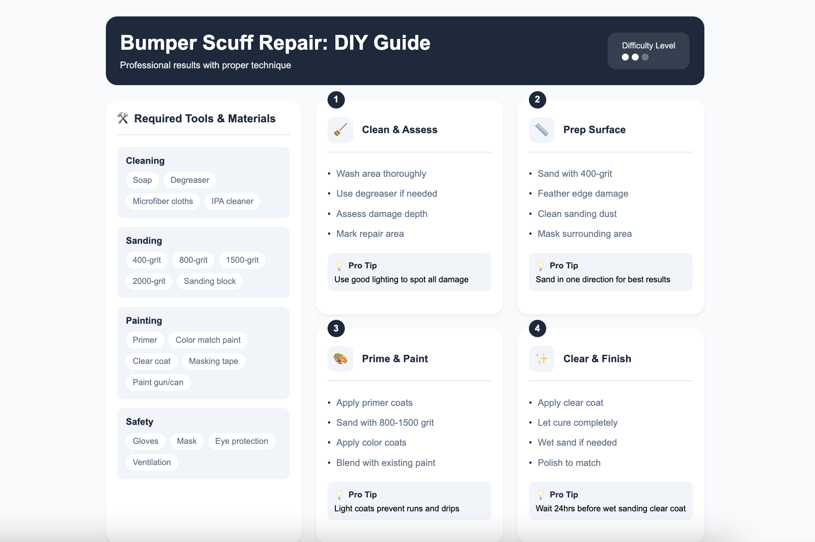
Task: Click the third Difficulty Level dot
Action: point(645,57)
